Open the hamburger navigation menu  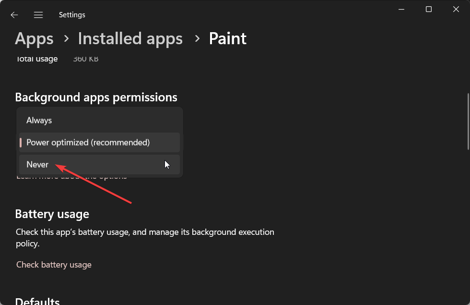[38, 15]
